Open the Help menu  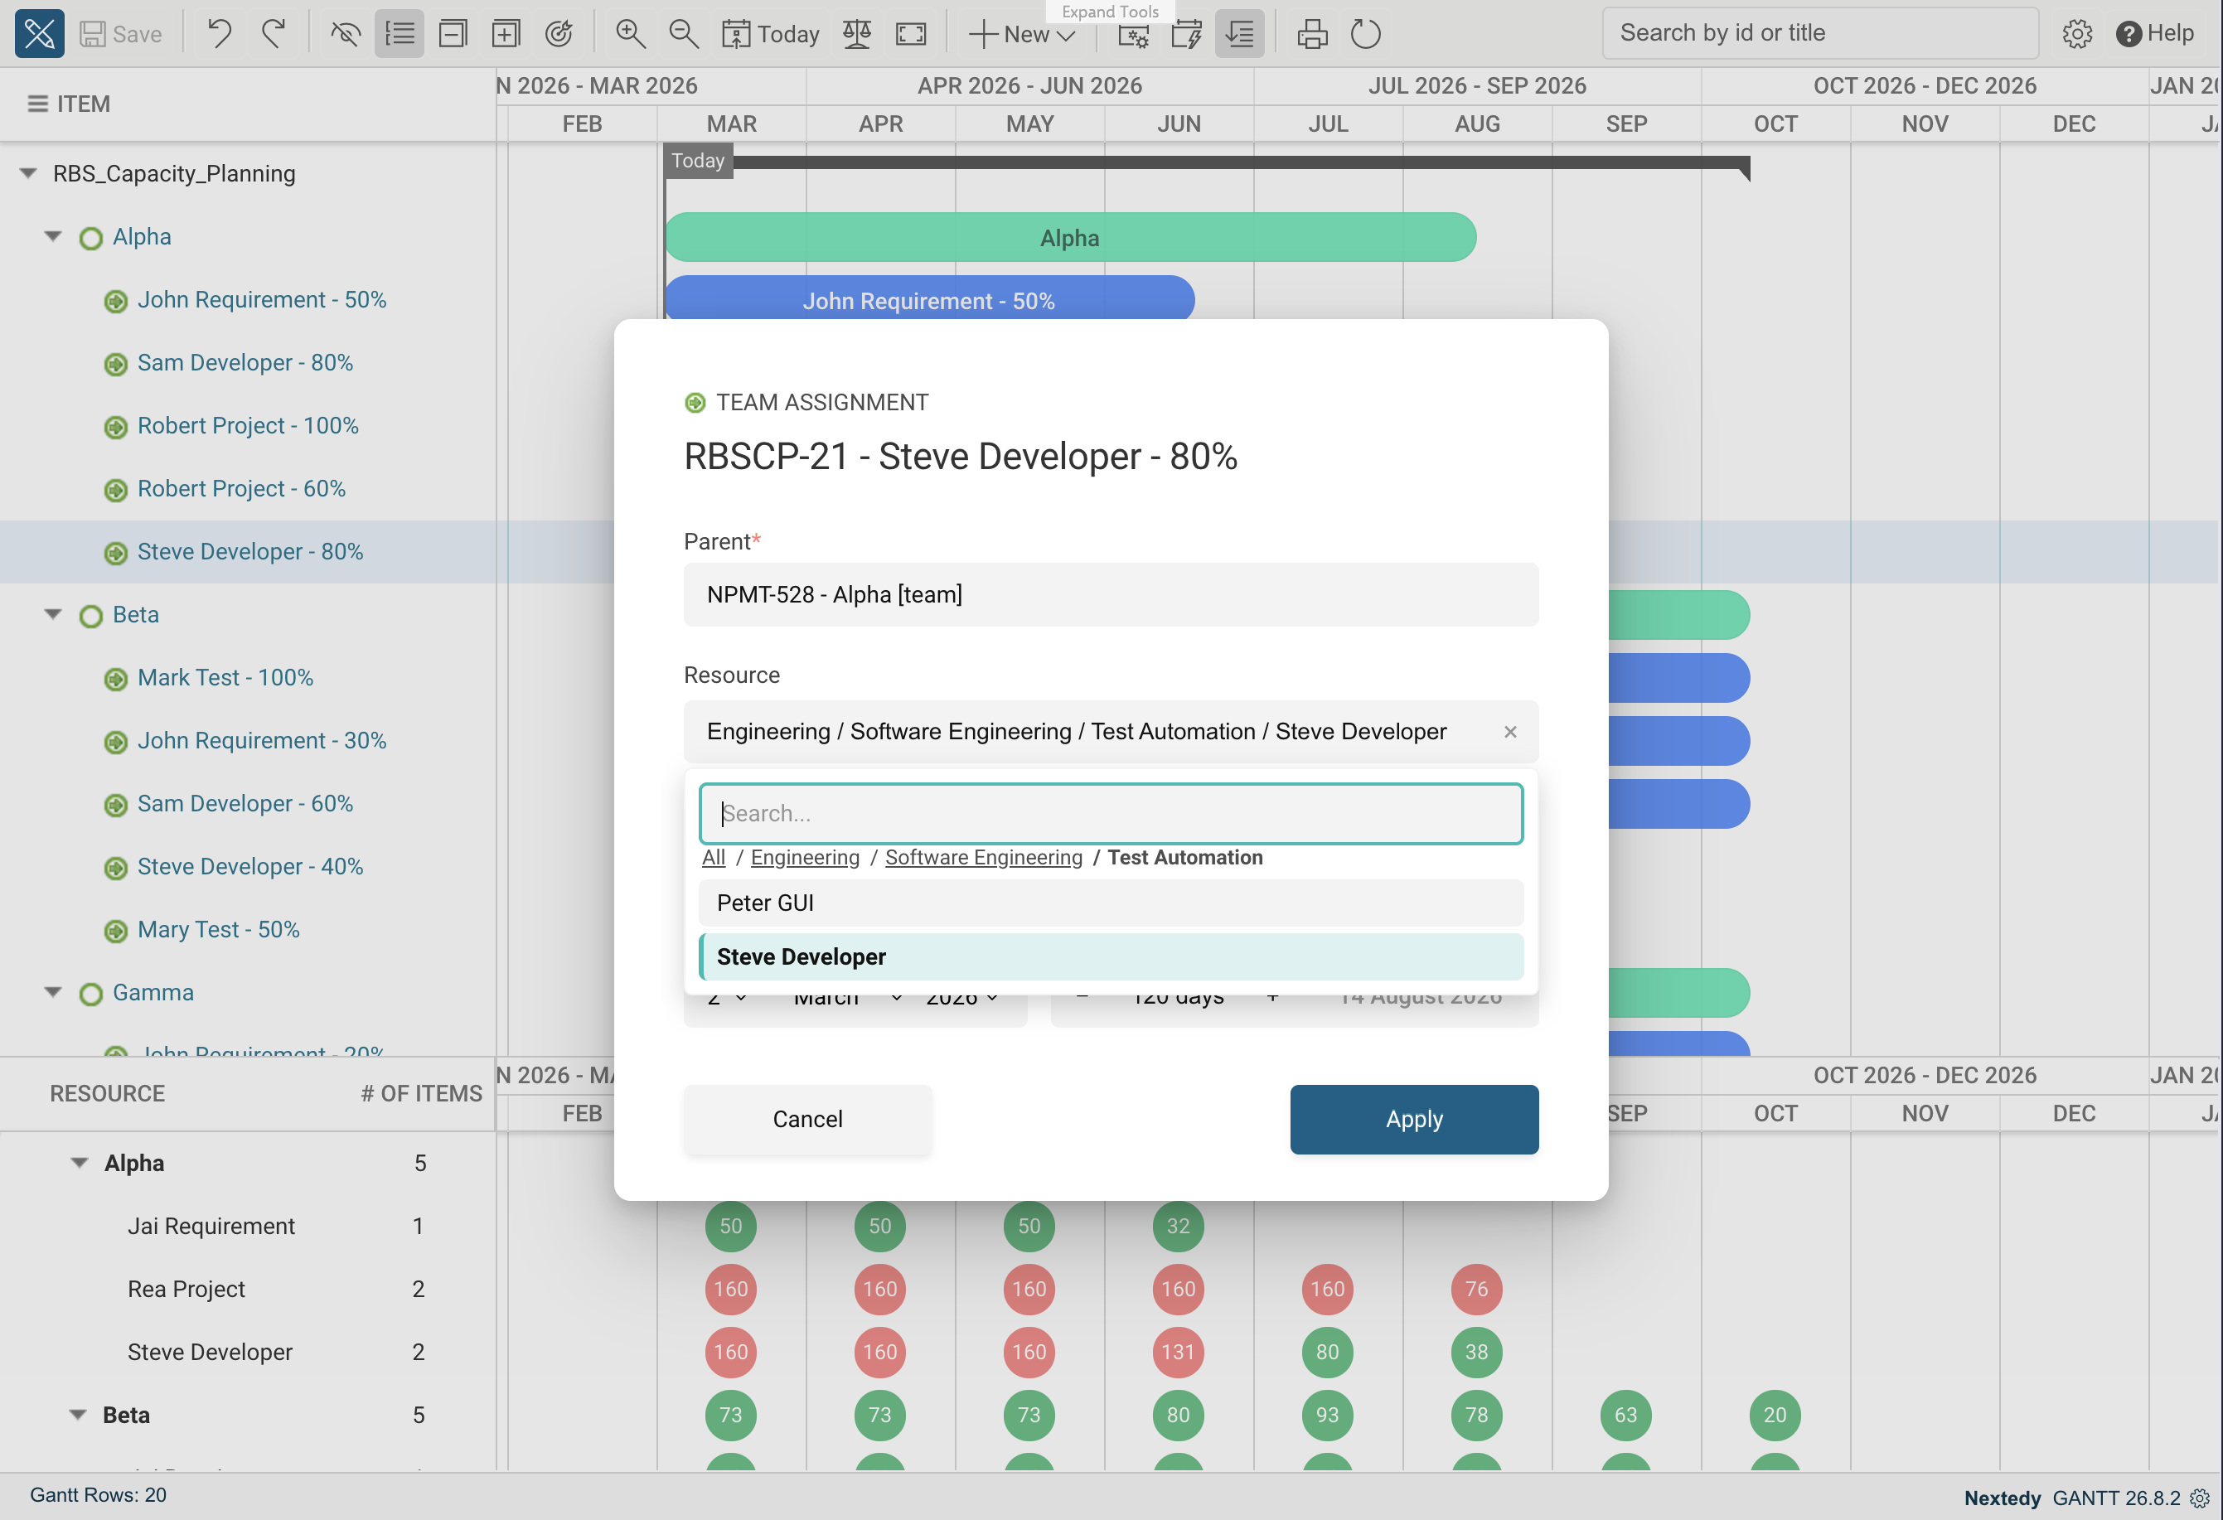click(2154, 33)
